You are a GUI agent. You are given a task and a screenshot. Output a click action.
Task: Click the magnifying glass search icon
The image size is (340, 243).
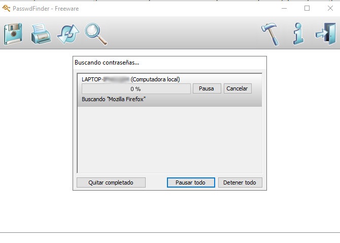(95, 34)
